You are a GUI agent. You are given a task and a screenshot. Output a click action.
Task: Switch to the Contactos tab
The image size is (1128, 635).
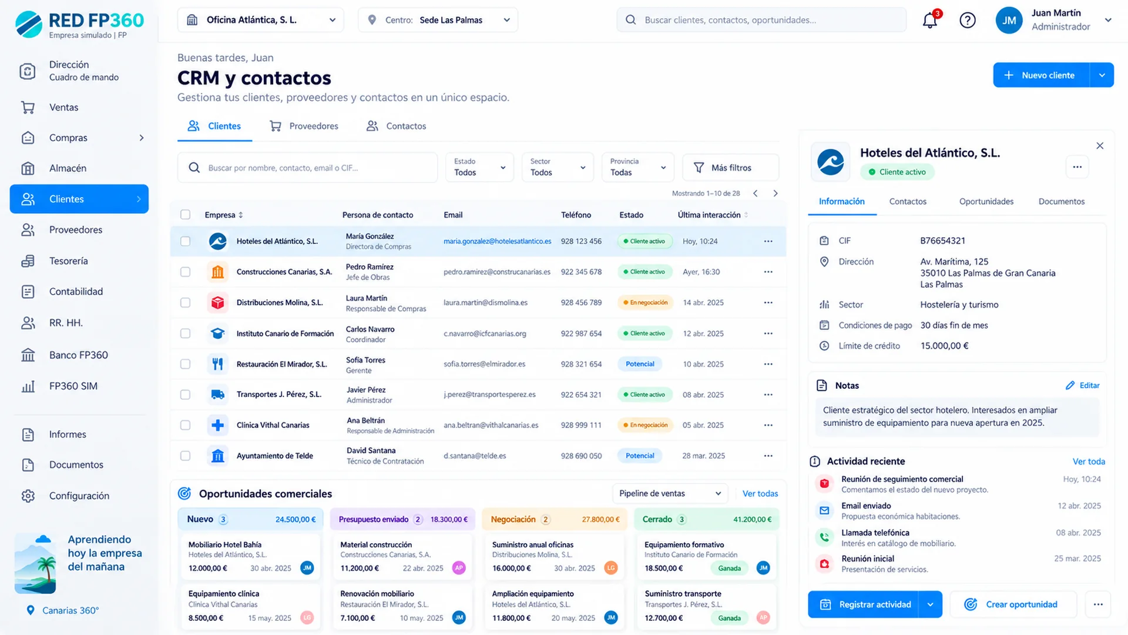396,126
